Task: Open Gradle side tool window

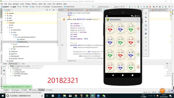Action: (x=173, y=12)
